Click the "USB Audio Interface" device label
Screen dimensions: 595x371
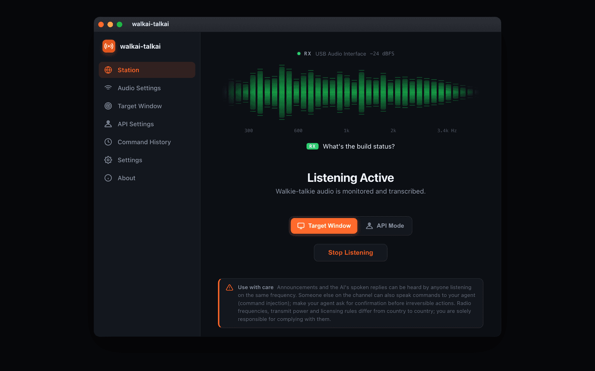pyautogui.click(x=341, y=54)
